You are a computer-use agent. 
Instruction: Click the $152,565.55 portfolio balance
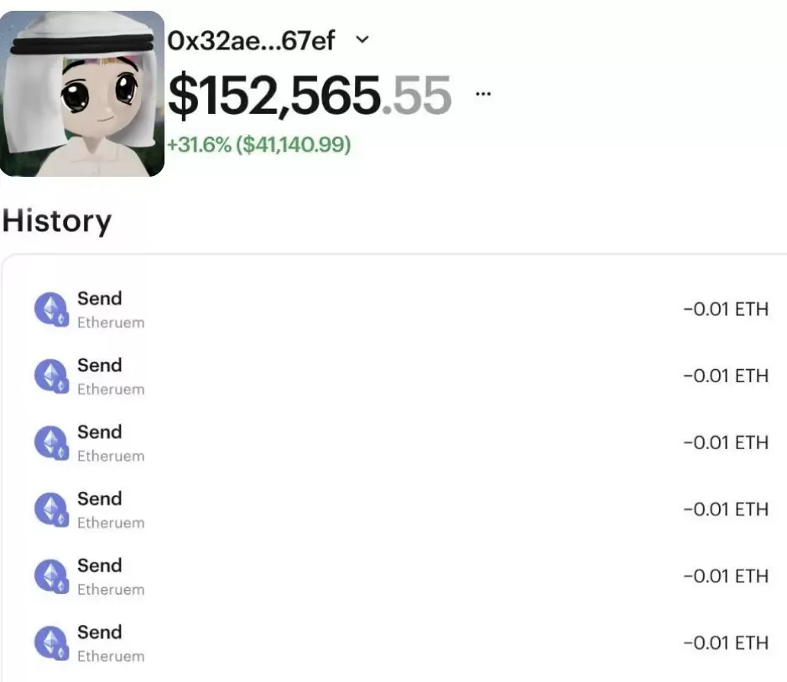tap(310, 95)
